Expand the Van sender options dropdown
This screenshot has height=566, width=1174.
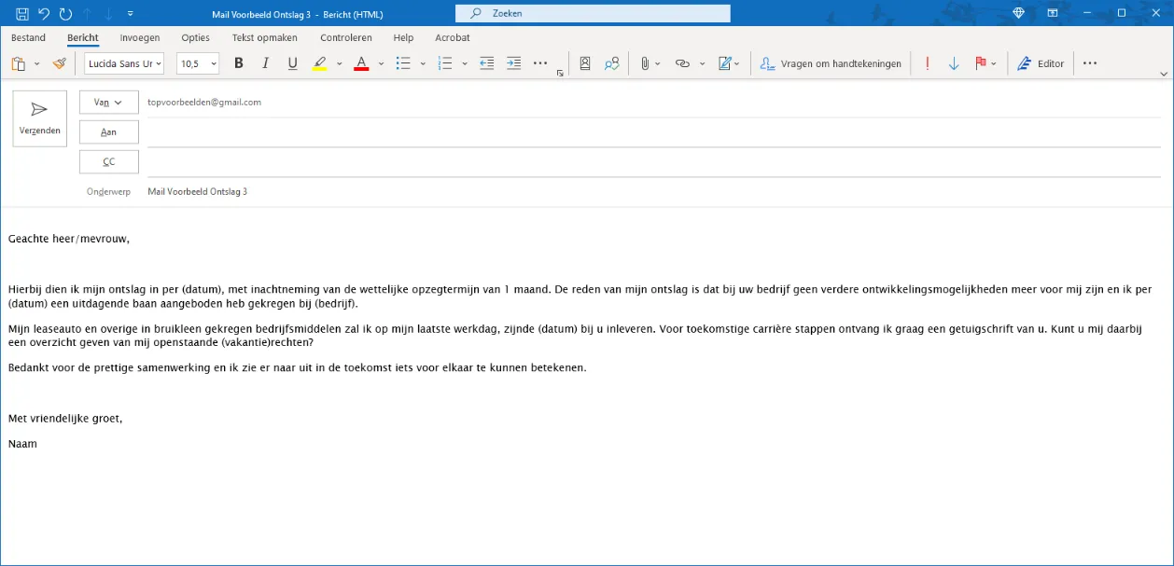pyautogui.click(x=119, y=102)
